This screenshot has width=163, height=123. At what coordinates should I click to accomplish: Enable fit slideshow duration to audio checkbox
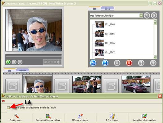[8, 108]
